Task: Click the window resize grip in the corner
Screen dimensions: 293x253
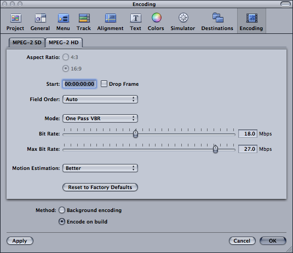Action: click(x=290, y=250)
